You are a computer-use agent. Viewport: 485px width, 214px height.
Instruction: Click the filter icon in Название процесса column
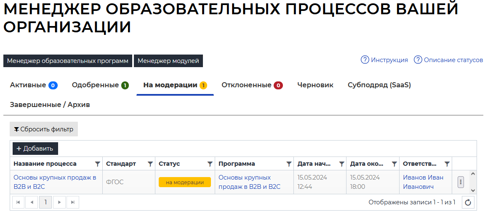coord(97,164)
